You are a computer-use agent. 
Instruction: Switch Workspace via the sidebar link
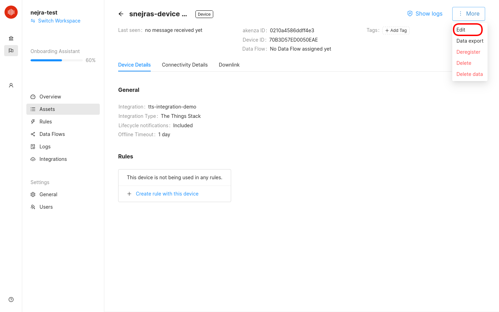pos(59,21)
